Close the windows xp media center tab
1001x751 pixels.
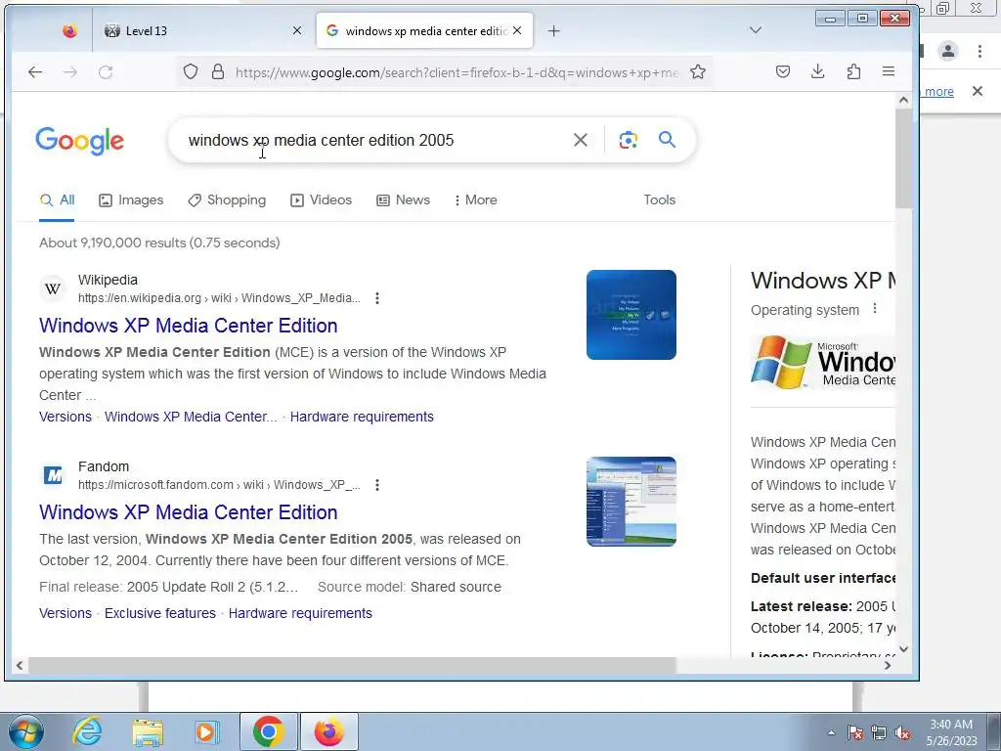[517, 30]
